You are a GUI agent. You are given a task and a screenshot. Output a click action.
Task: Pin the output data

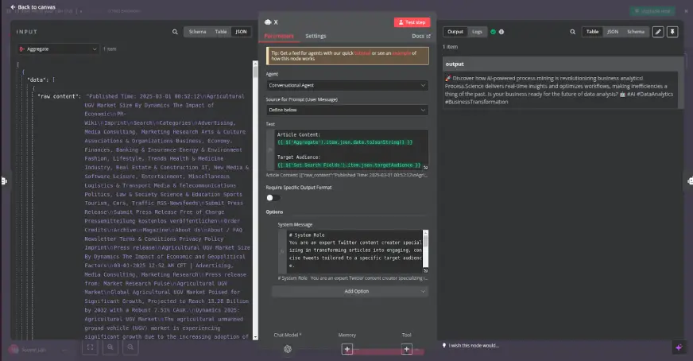(x=672, y=32)
